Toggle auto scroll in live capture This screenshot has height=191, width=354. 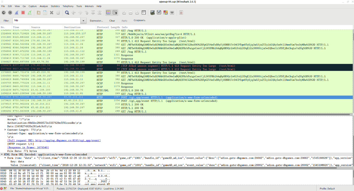pyautogui.click(x=115, y=13)
